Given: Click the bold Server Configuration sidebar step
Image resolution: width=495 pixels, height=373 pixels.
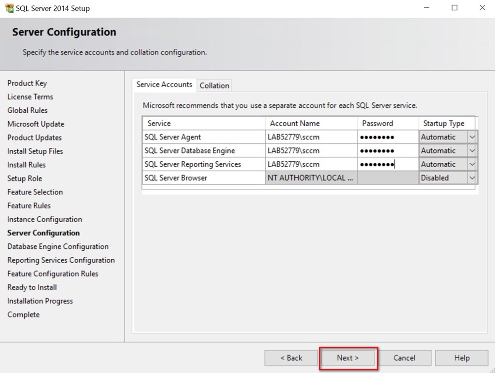Looking at the screenshot, I should click(44, 233).
